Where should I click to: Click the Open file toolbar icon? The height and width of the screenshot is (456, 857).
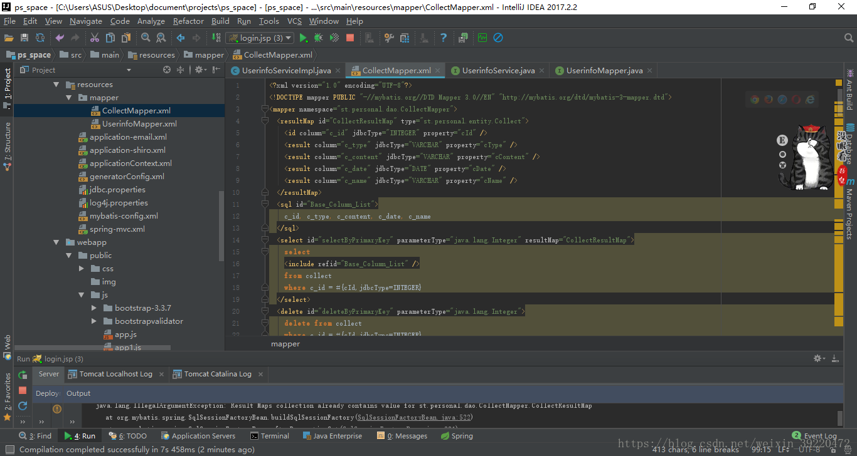(x=9, y=38)
